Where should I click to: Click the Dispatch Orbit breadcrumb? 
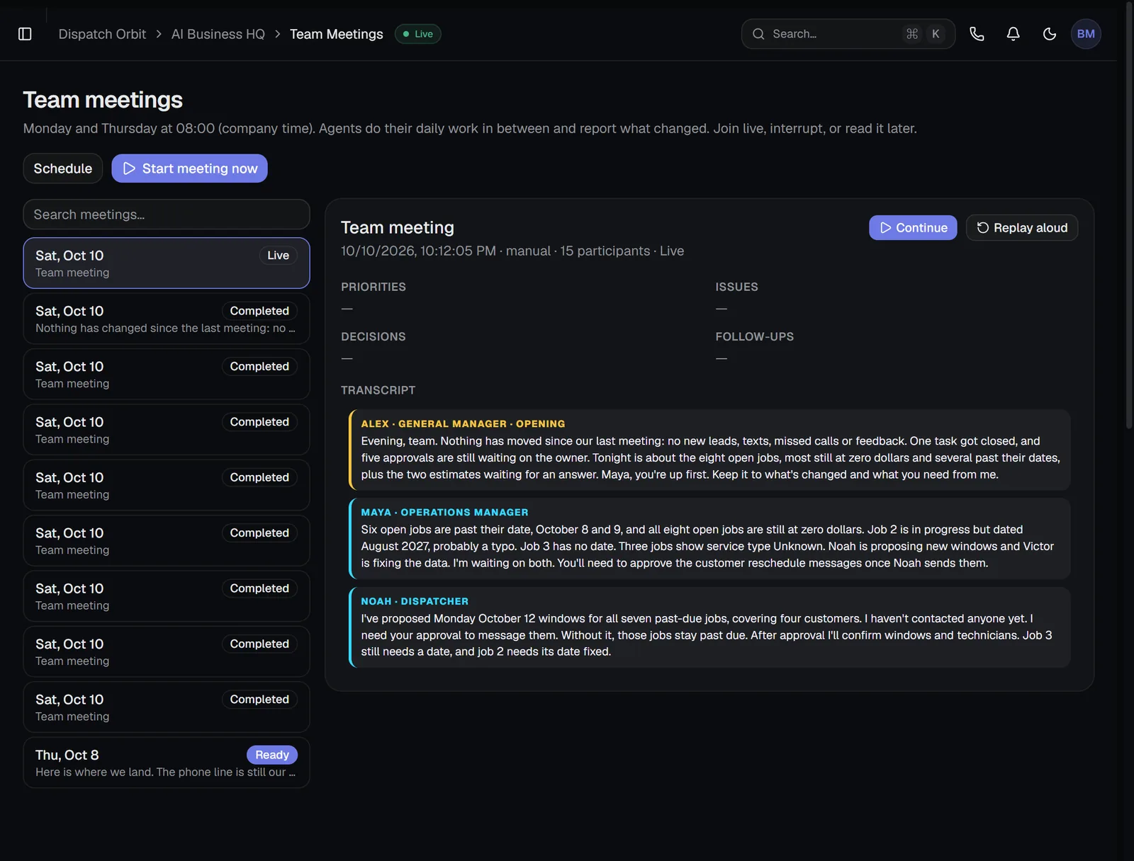click(102, 34)
